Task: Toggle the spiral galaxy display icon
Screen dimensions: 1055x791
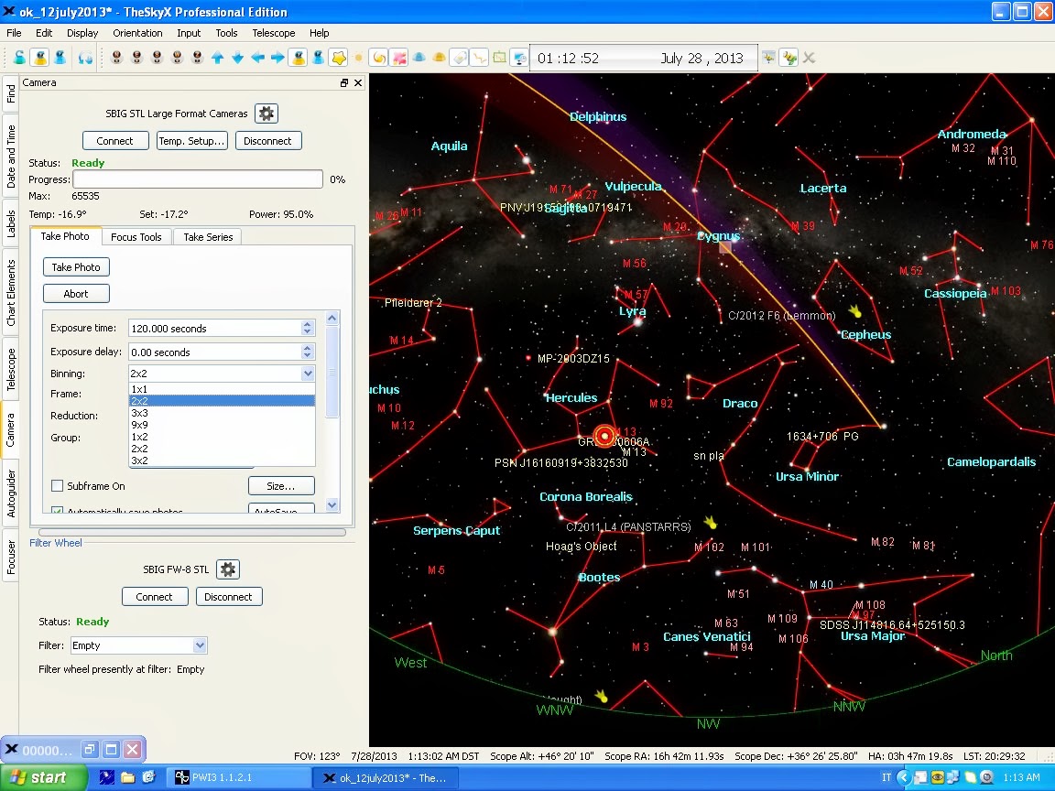Action: click(378, 58)
